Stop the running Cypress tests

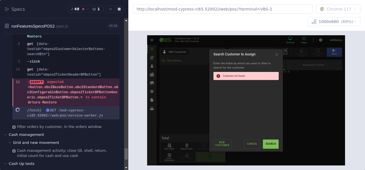119,9
